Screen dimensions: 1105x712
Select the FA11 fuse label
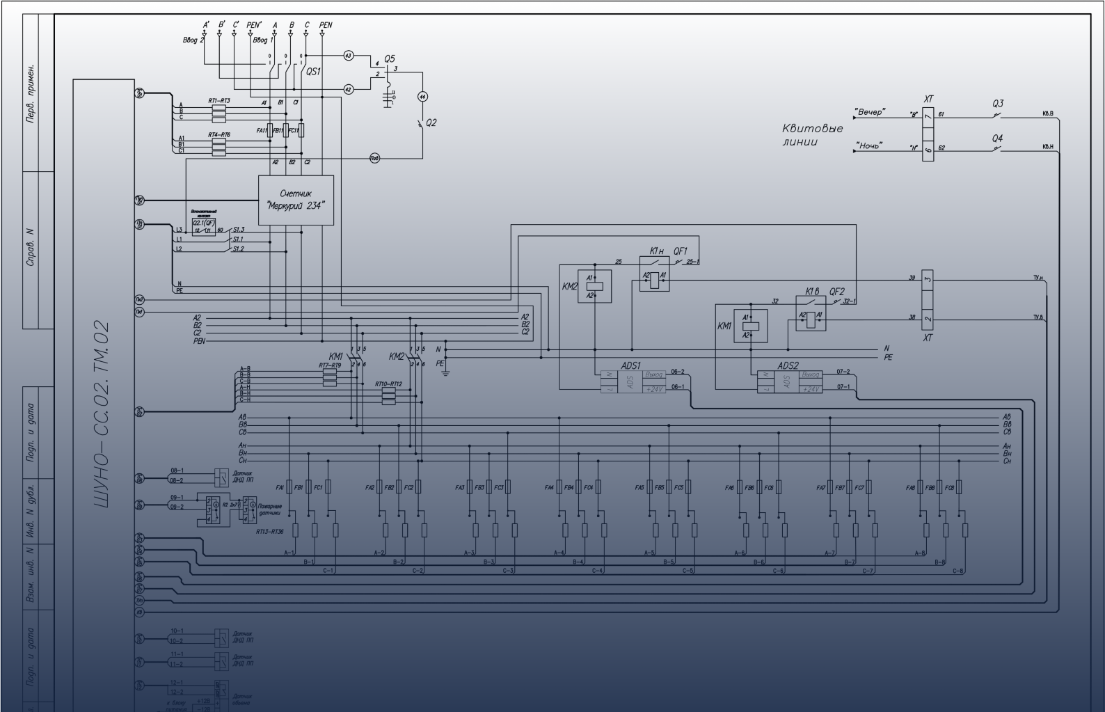(262, 129)
